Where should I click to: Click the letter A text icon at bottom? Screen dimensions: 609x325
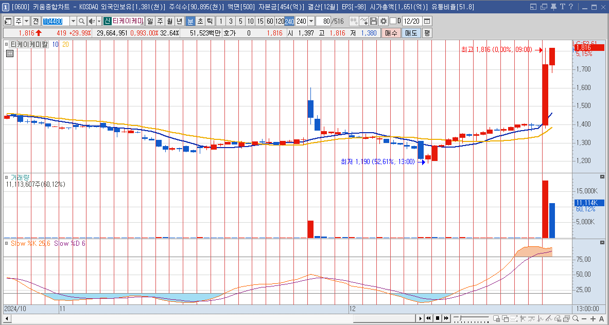pos(602,318)
